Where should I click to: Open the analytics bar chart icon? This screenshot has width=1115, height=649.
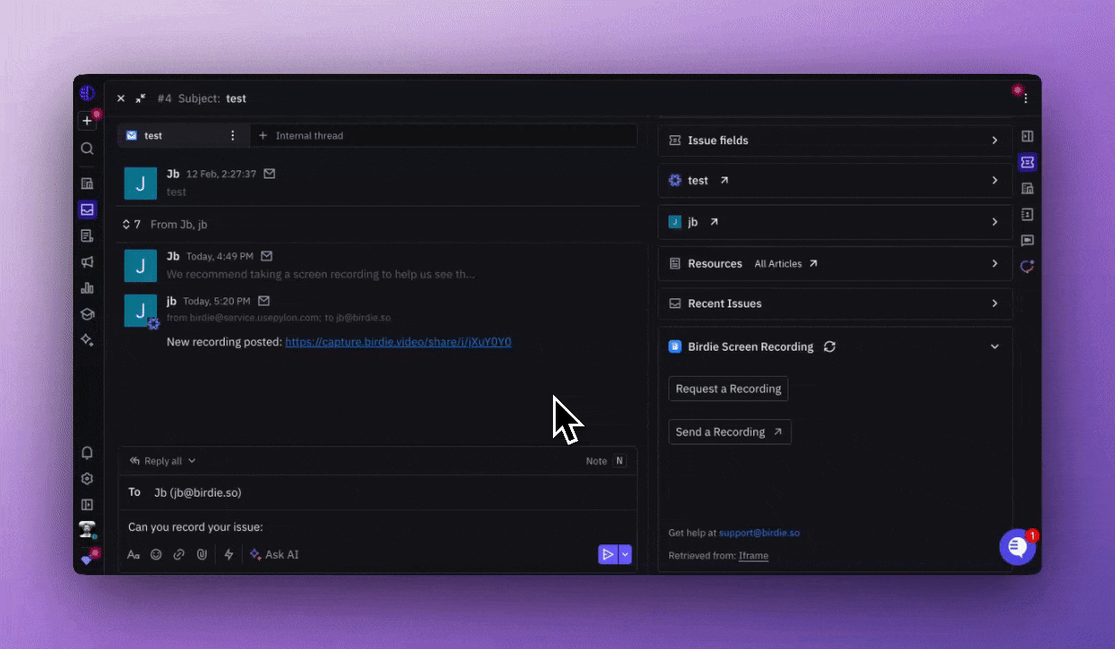[x=87, y=288]
